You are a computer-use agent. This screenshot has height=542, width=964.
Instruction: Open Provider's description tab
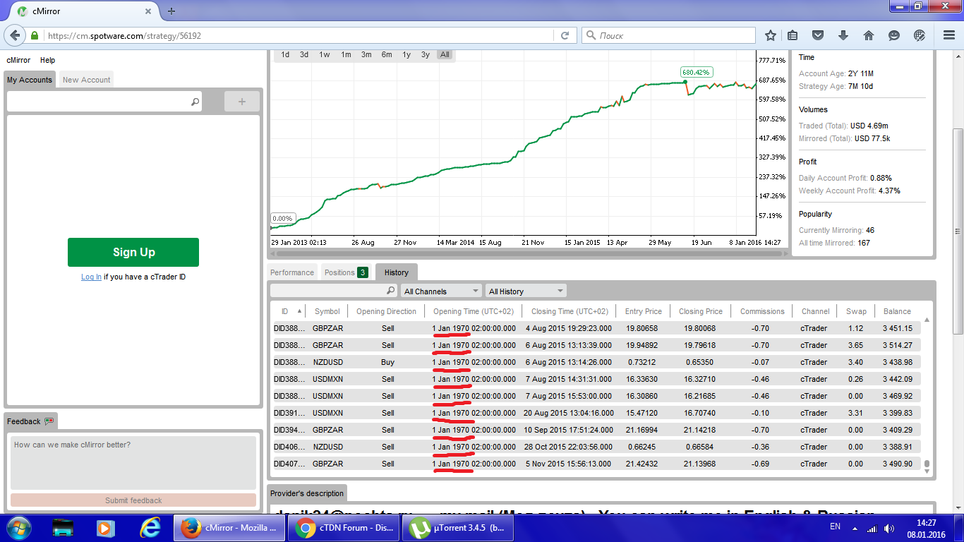click(x=307, y=493)
